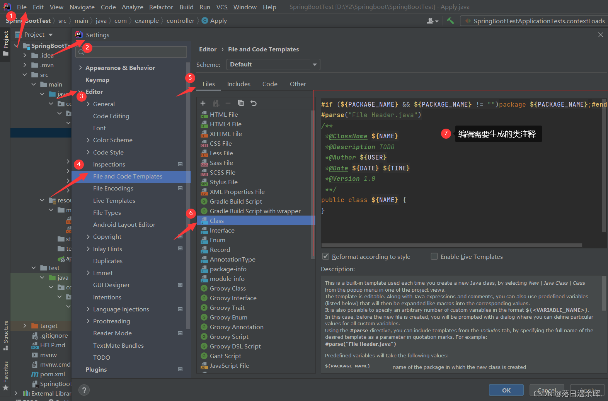
Task: Select the Interface template
Action: click(x=222, y=231)
